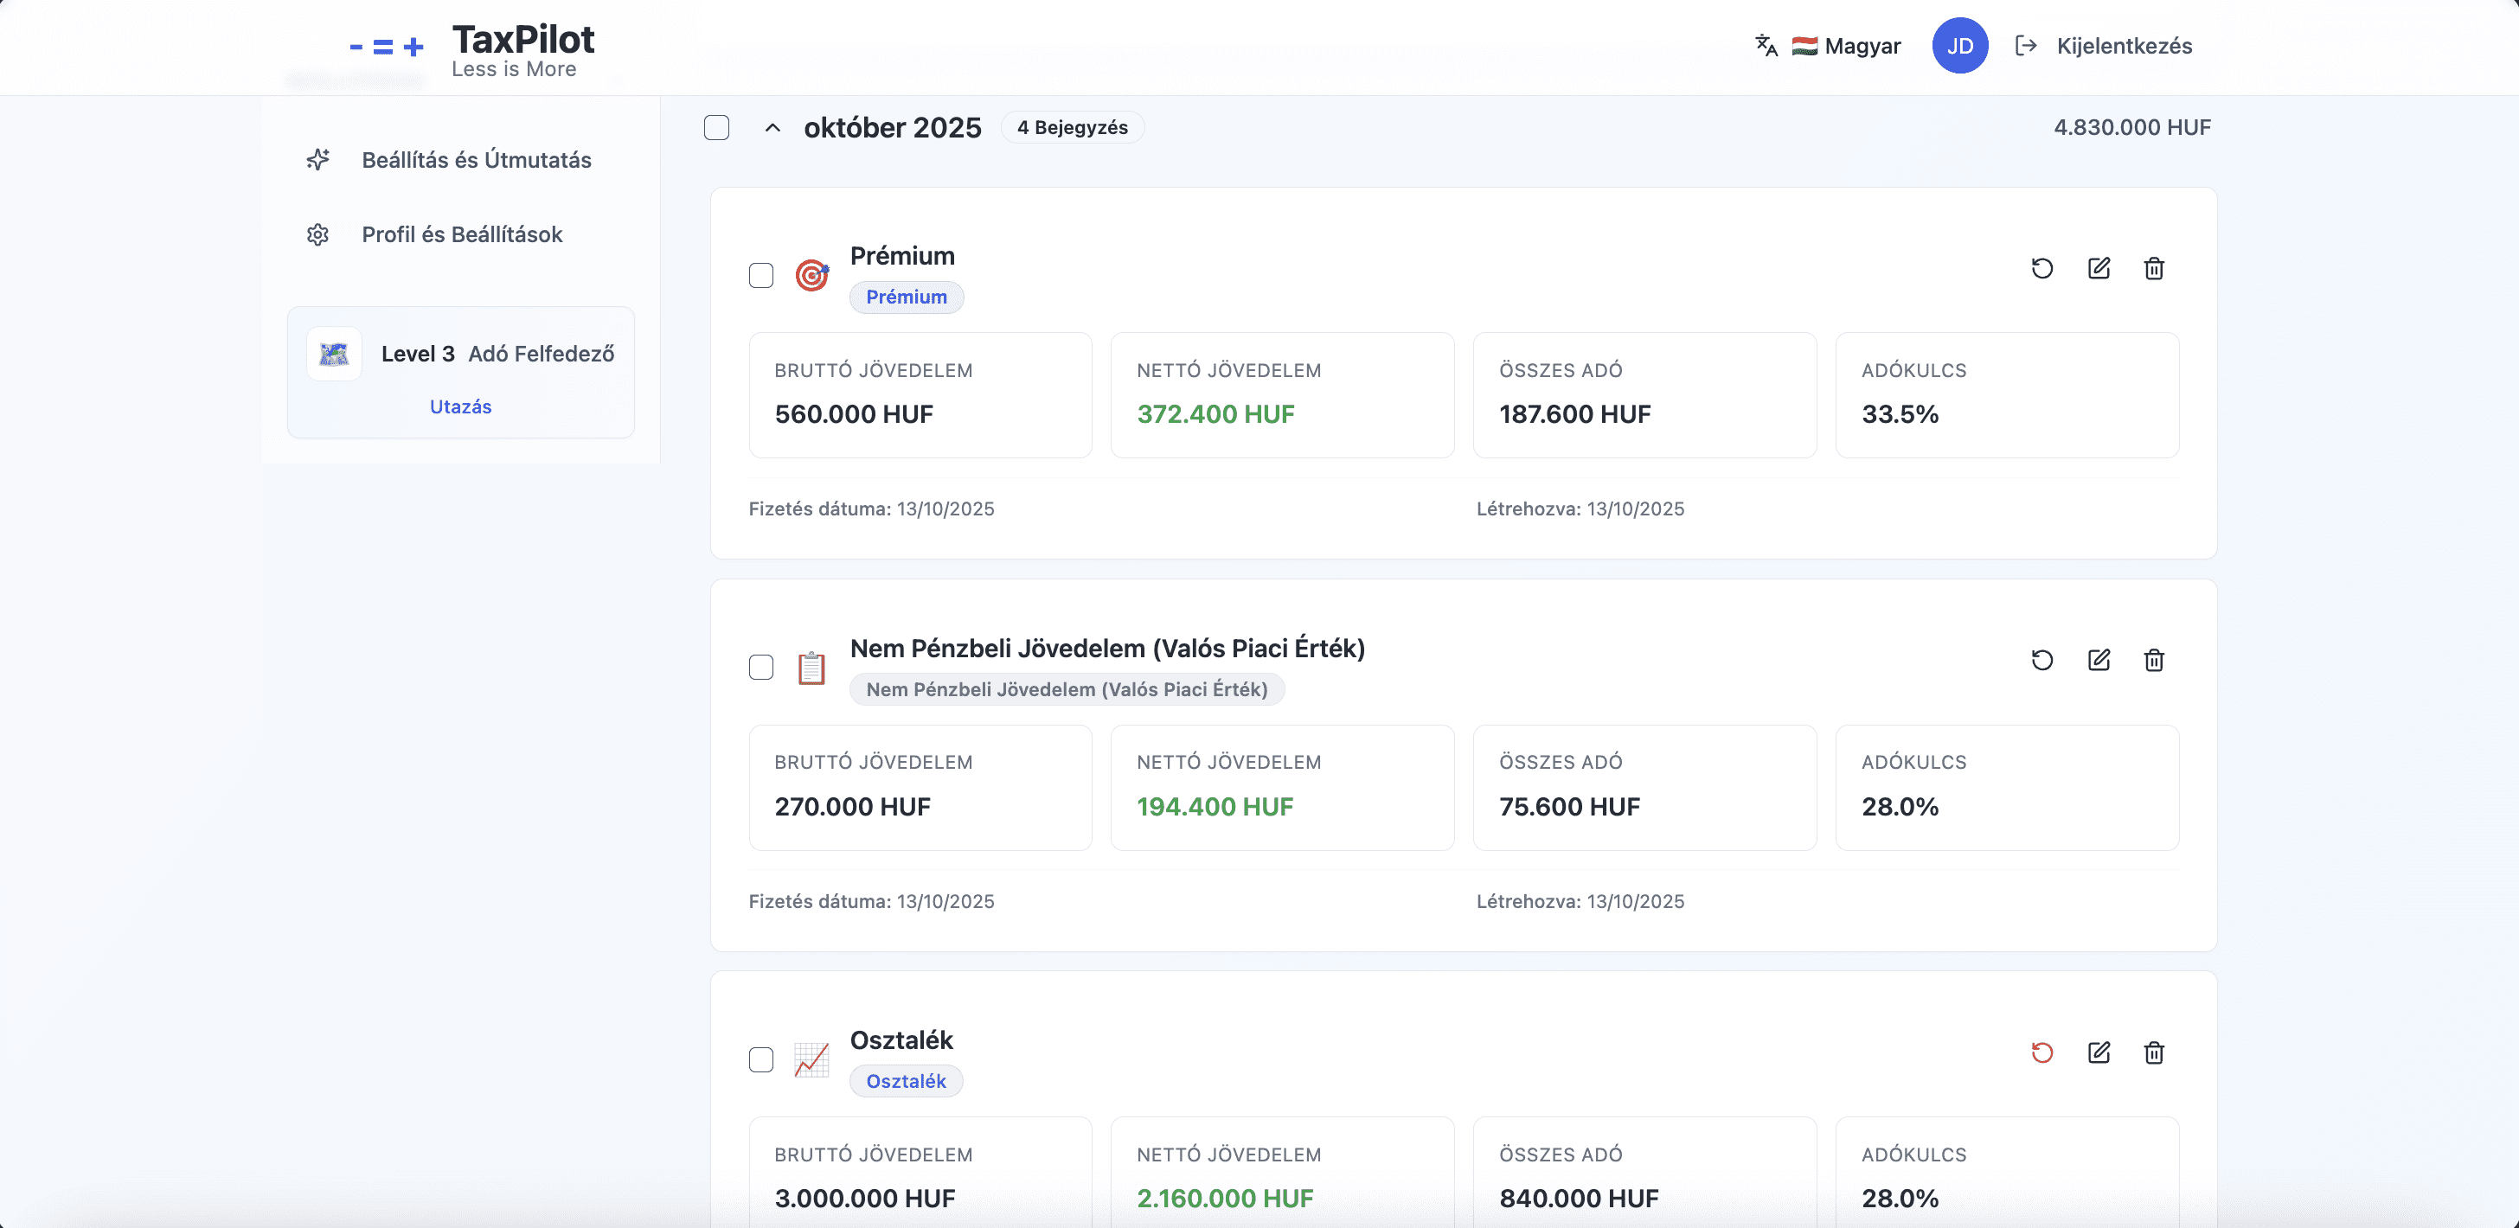Click the trash icon on Osztalék entry

point(2153,1053)
